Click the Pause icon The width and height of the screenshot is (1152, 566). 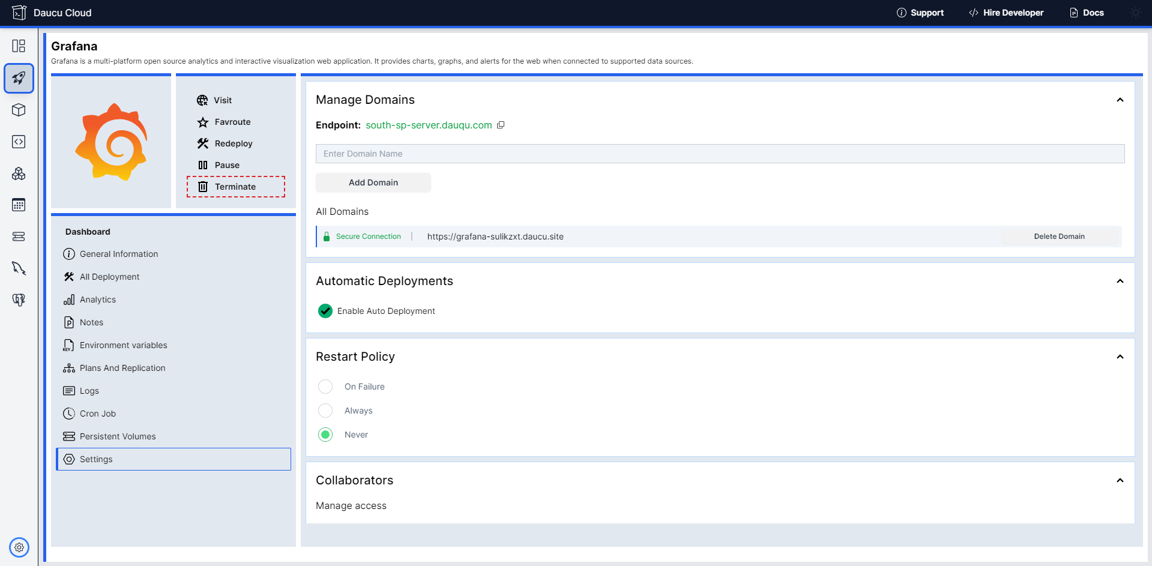(203, 165)
